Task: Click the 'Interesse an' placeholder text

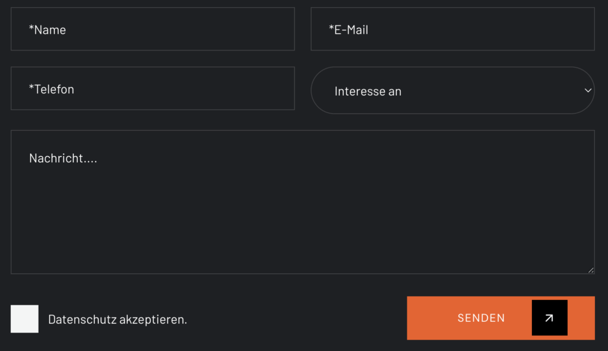Action: [368, 91]
